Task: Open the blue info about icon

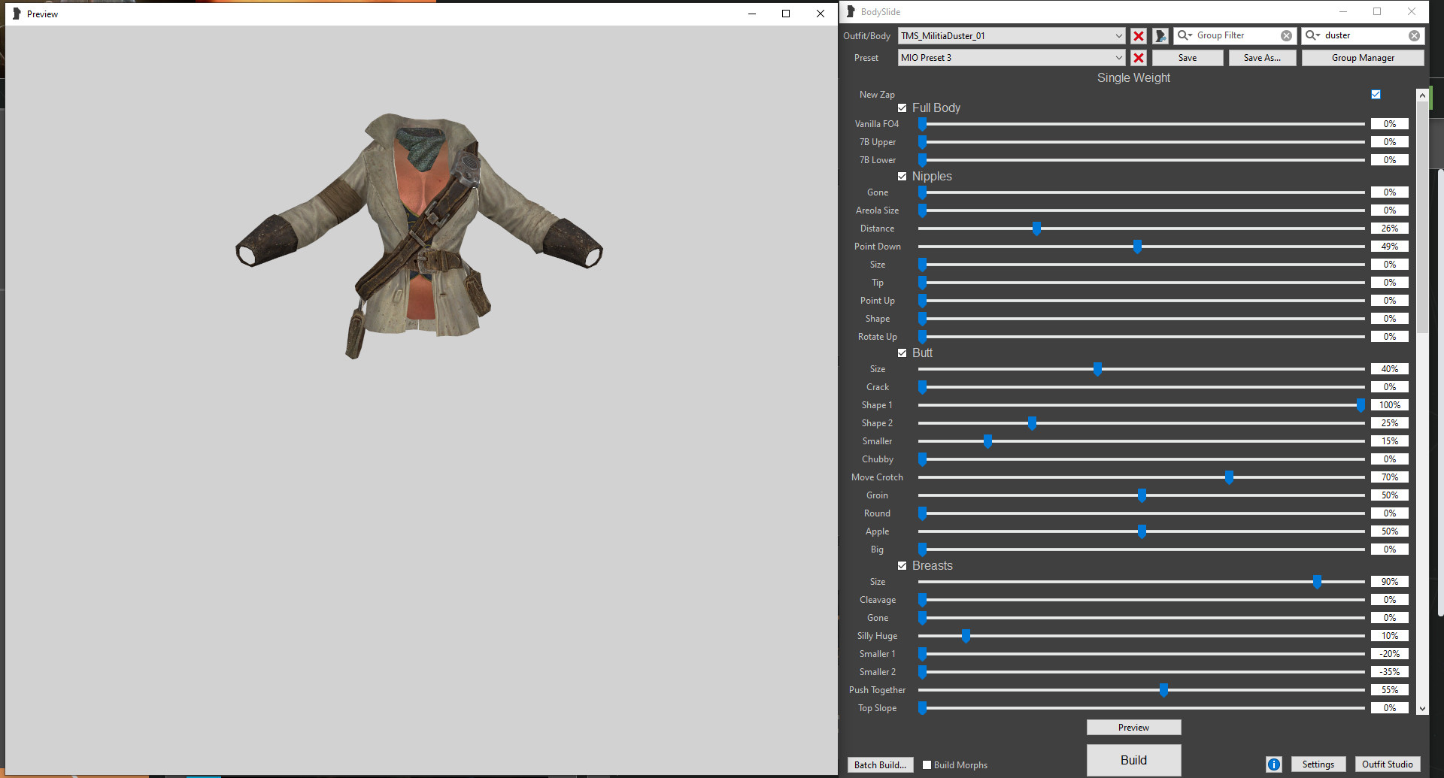Action: point(1273,764)
